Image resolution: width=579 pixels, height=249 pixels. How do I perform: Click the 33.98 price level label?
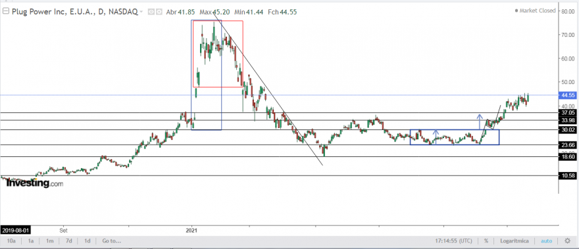(x=568, y=120)
